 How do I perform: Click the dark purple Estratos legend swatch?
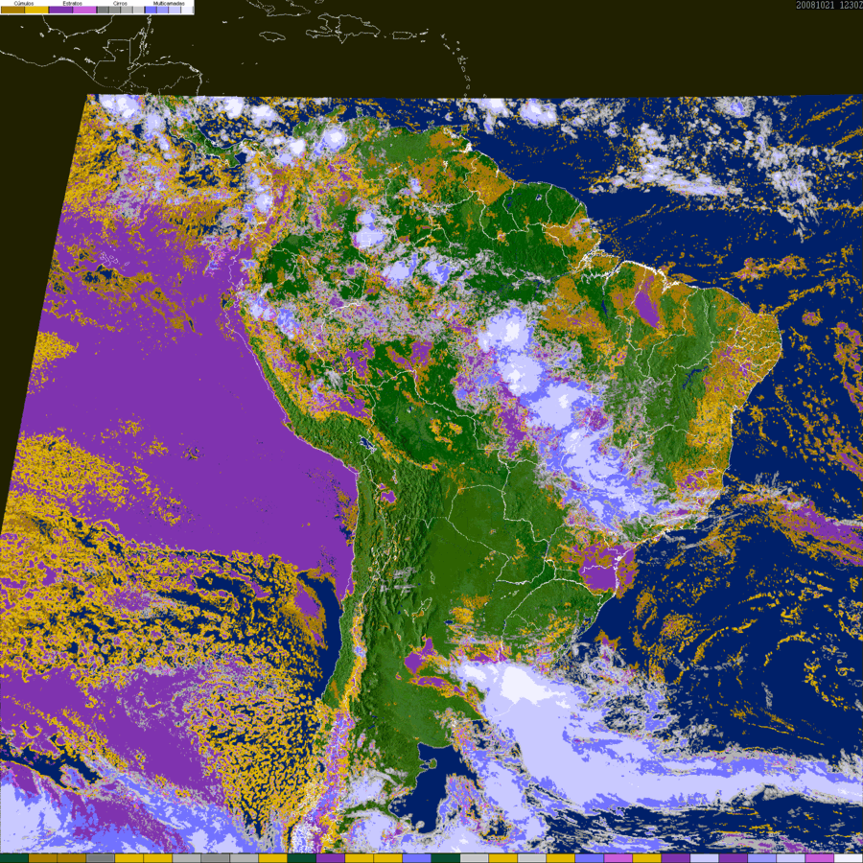pos(60,10)
